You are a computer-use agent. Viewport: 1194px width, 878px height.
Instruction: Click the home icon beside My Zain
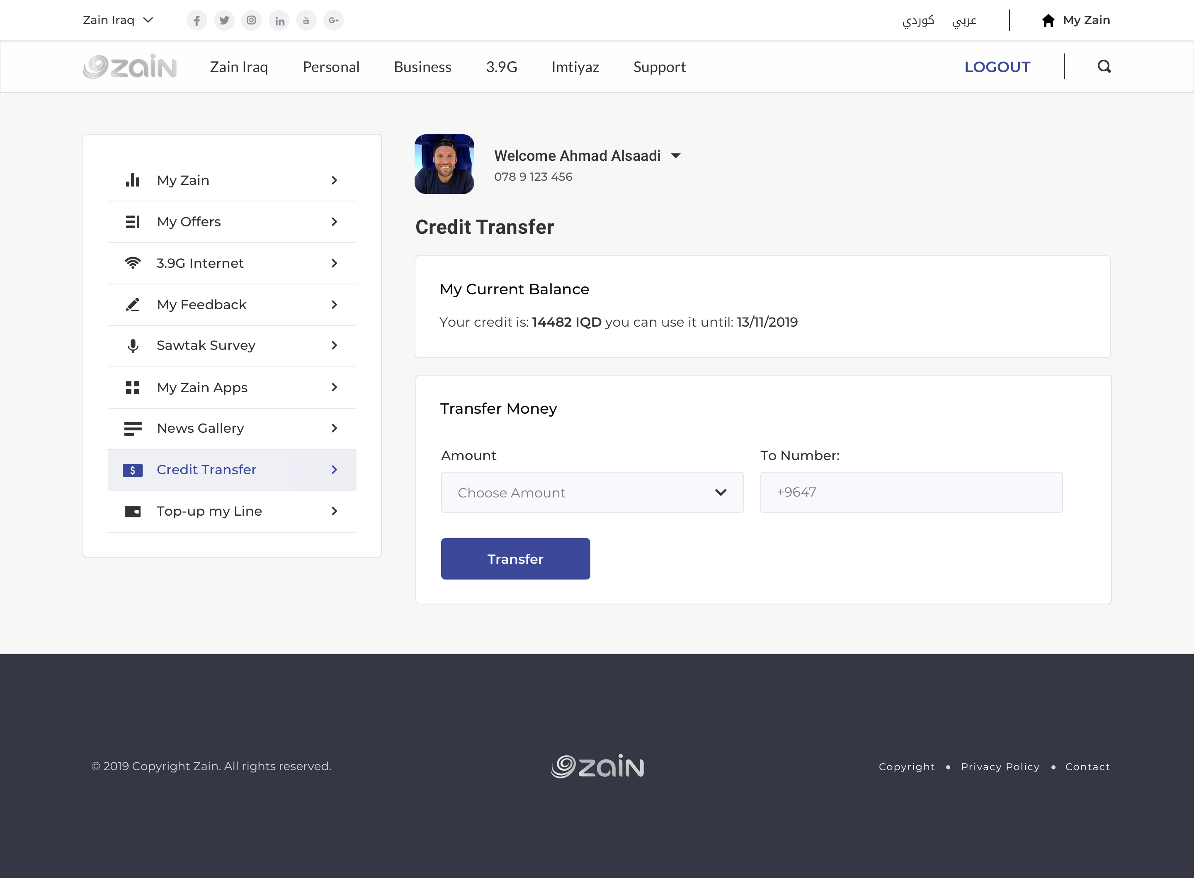(1048, 20)
